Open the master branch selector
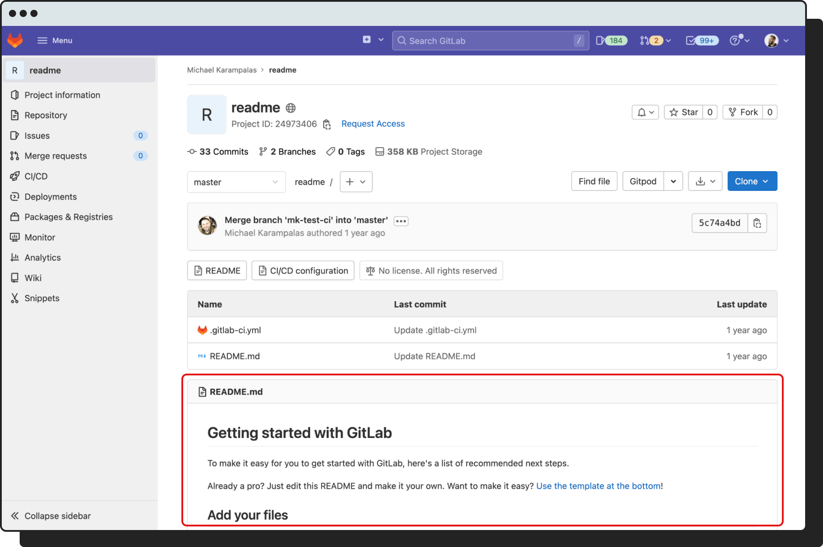823x547 pixels. pyautogui.click(x=236, y=182)
